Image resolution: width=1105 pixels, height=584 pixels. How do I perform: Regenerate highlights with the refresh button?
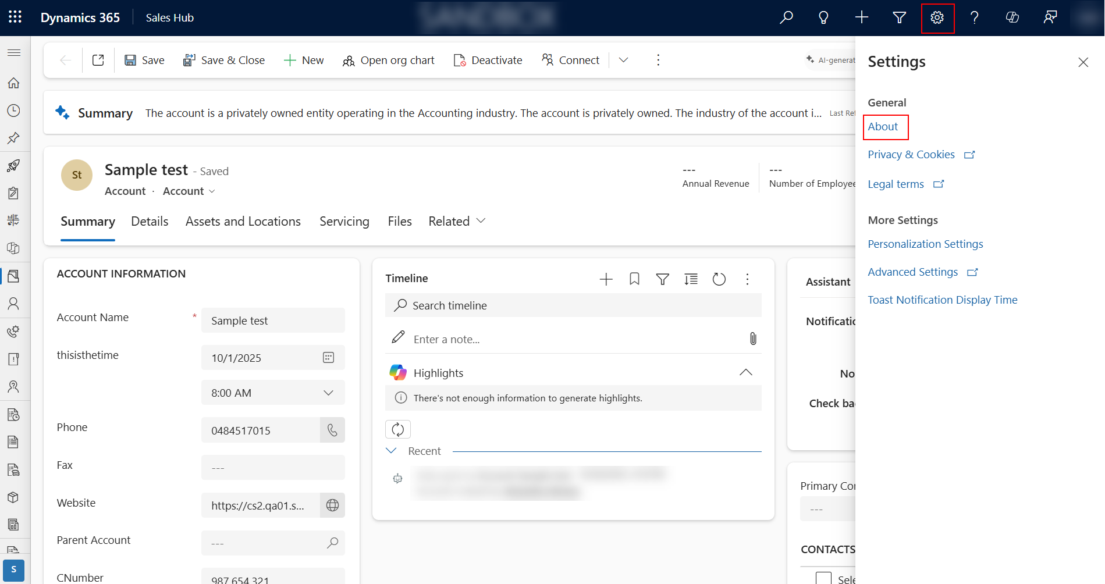[x=398, y=429]
